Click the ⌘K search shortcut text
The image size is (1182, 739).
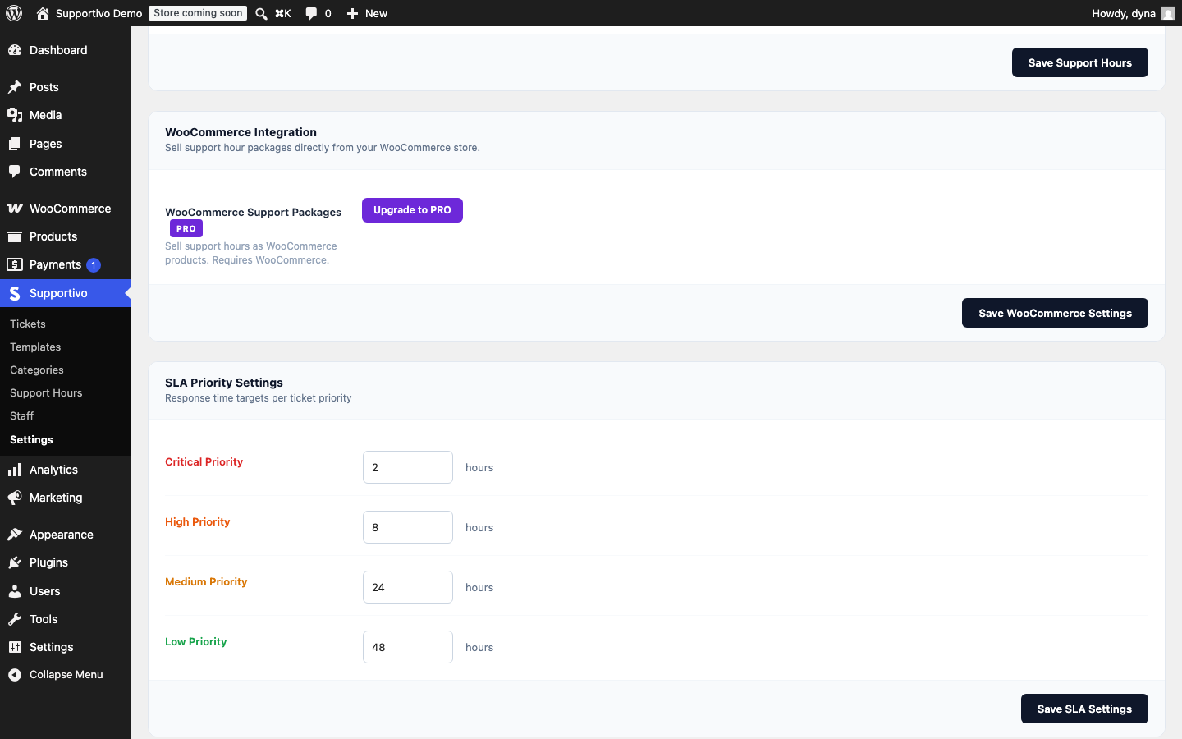[x=283, y=13]
